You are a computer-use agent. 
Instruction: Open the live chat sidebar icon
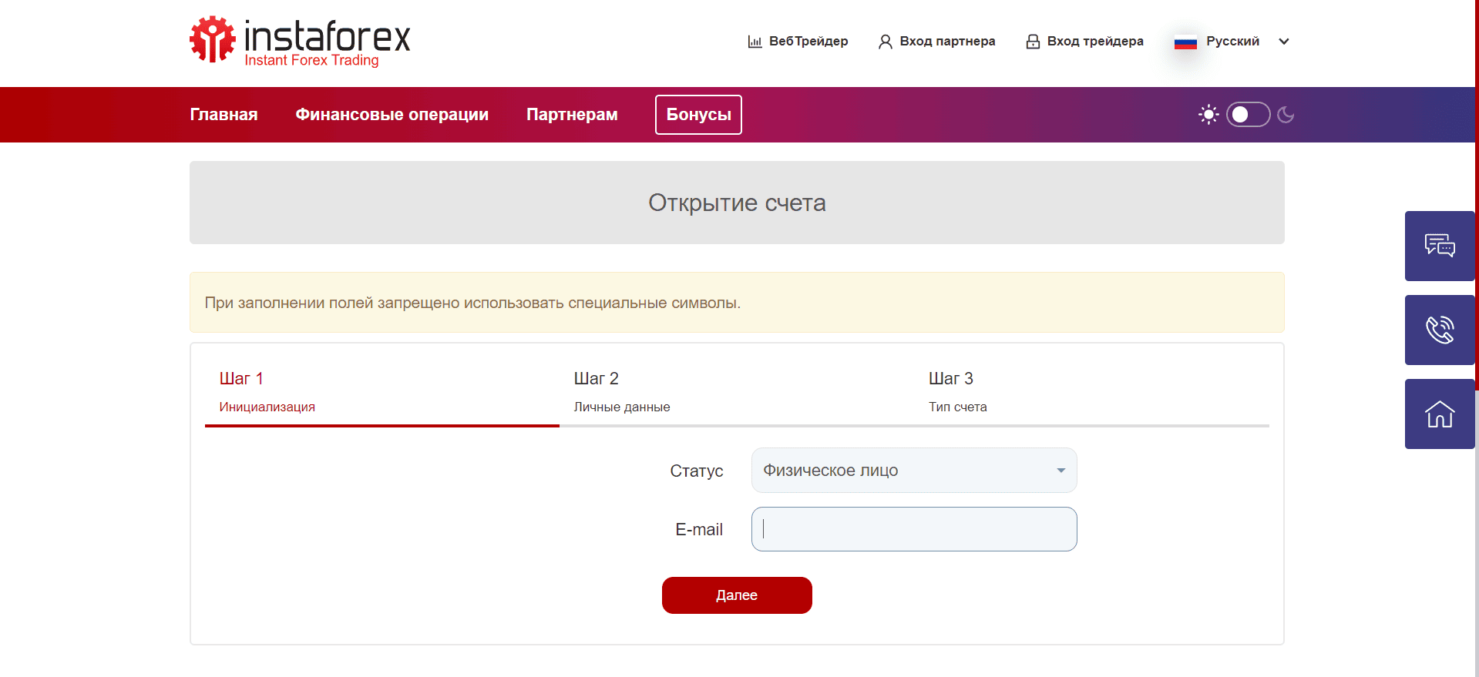1440,246
